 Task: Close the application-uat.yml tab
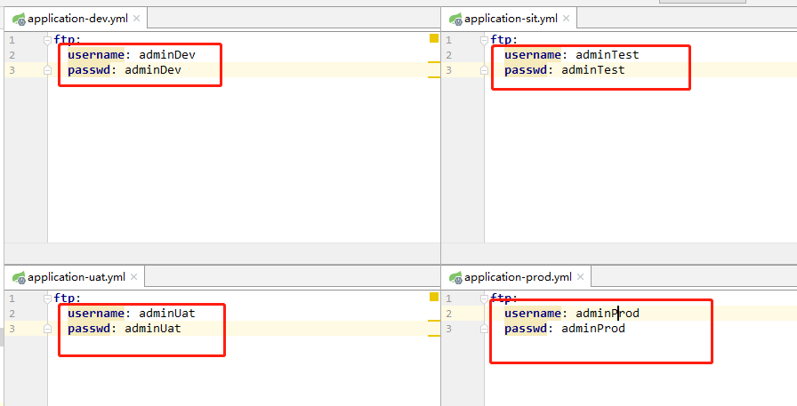pyautogui.click(x=133, y=277)
